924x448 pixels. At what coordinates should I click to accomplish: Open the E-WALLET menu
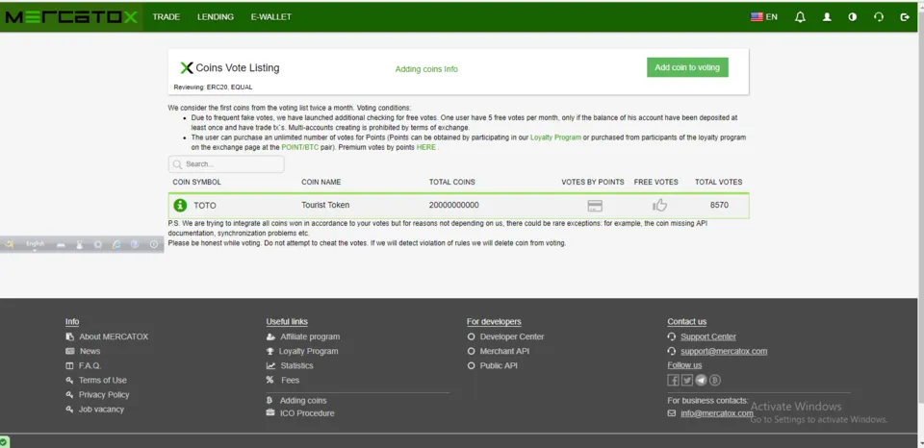pos(271,17)
